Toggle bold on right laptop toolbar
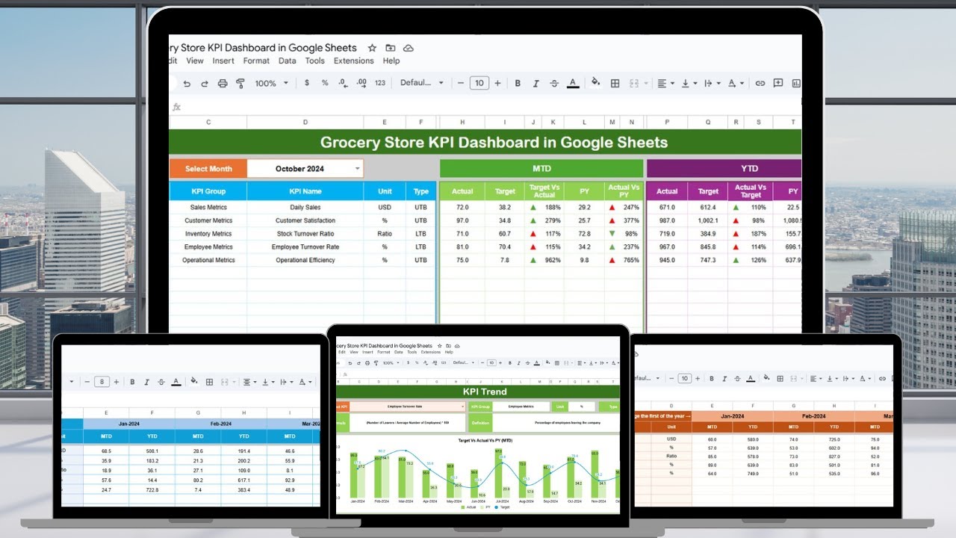Screen dimensions: 956x538 point(712,379)
